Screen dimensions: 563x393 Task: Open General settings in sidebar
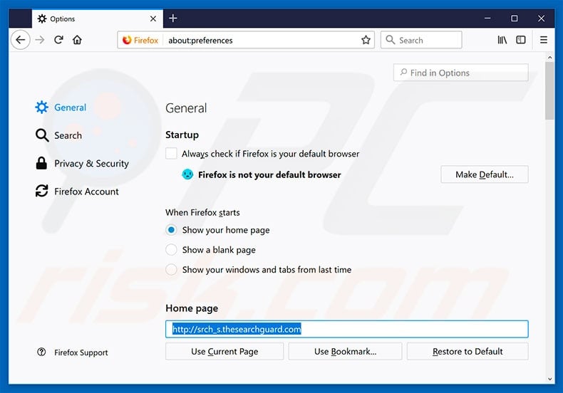point(61,108)
